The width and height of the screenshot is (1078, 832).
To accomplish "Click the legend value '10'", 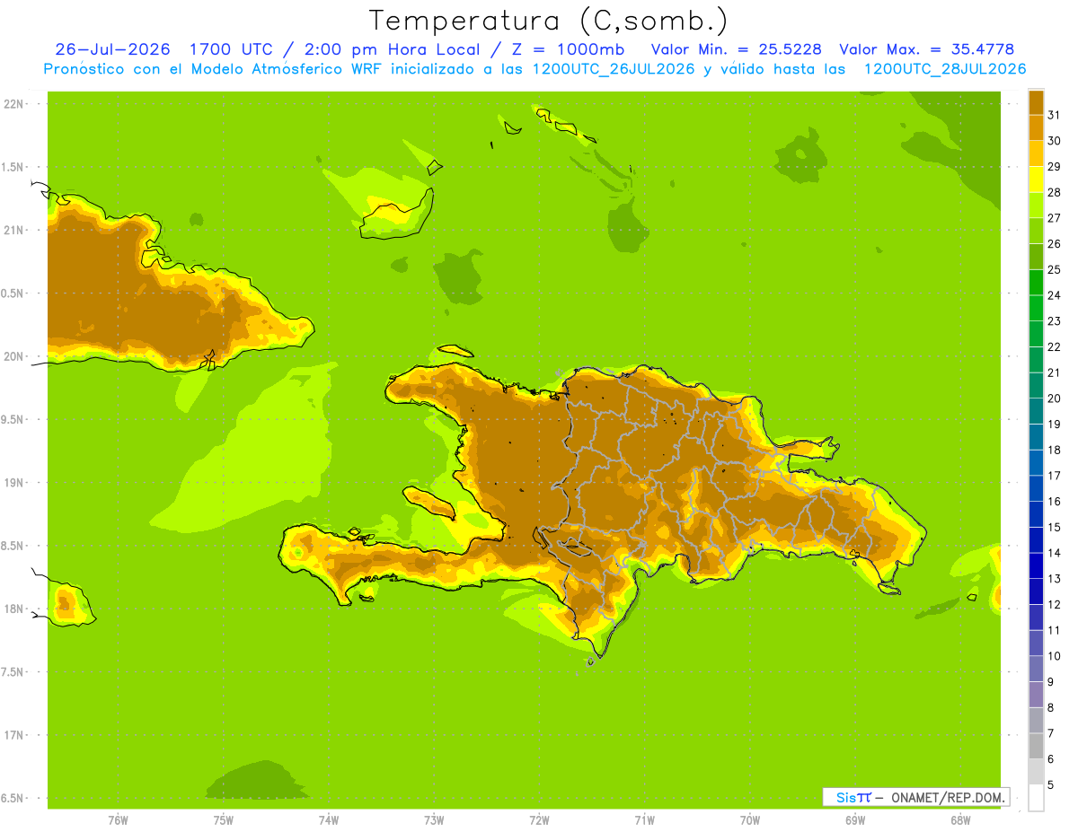I will pyautogui.click(x=1054, y=656).
